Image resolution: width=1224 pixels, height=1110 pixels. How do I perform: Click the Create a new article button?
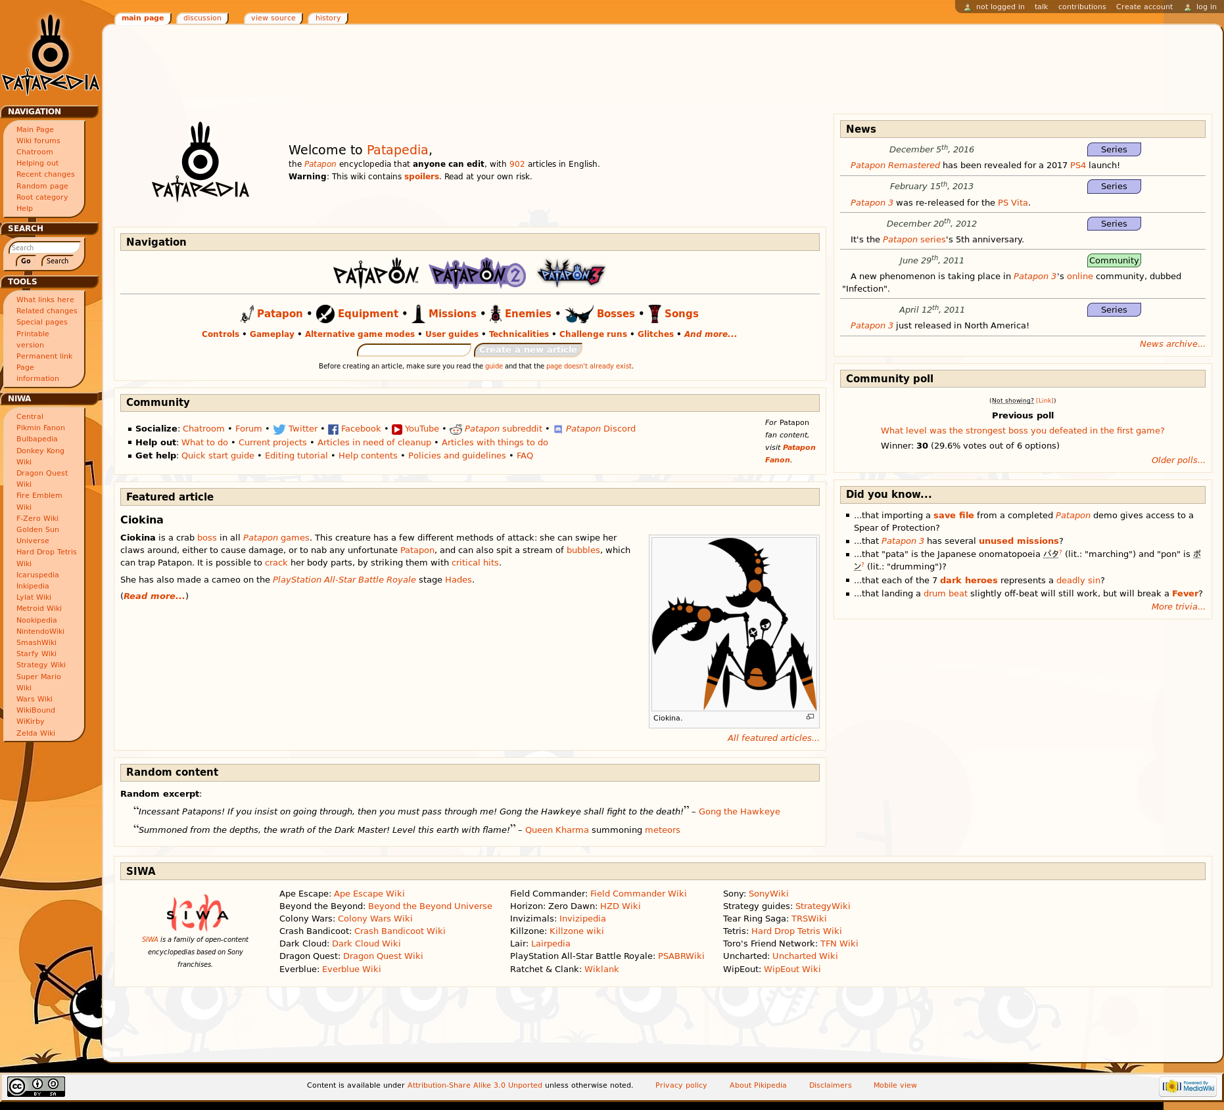click(x=528, y=350)
